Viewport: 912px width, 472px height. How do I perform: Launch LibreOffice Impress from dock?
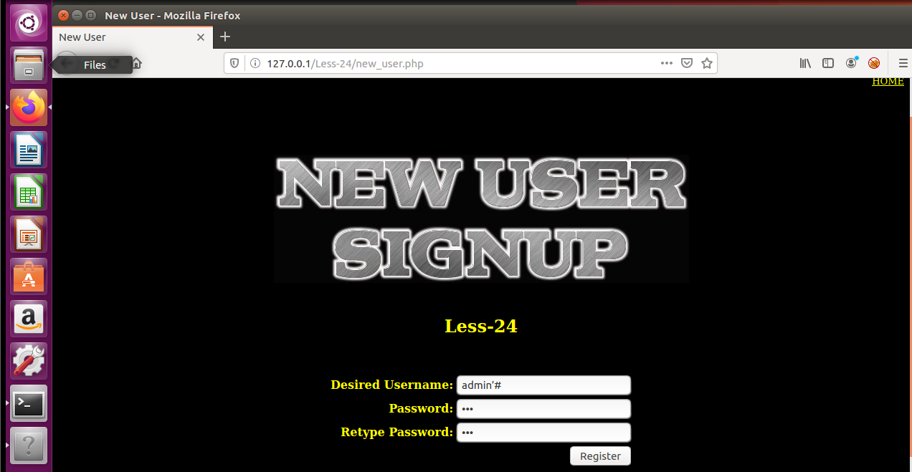29,234
